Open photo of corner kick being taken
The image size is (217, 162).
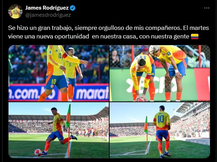59,130
